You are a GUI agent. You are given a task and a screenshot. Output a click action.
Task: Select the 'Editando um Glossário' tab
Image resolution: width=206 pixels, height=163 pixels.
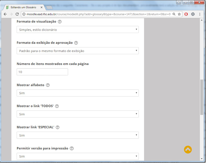[23, 7]
